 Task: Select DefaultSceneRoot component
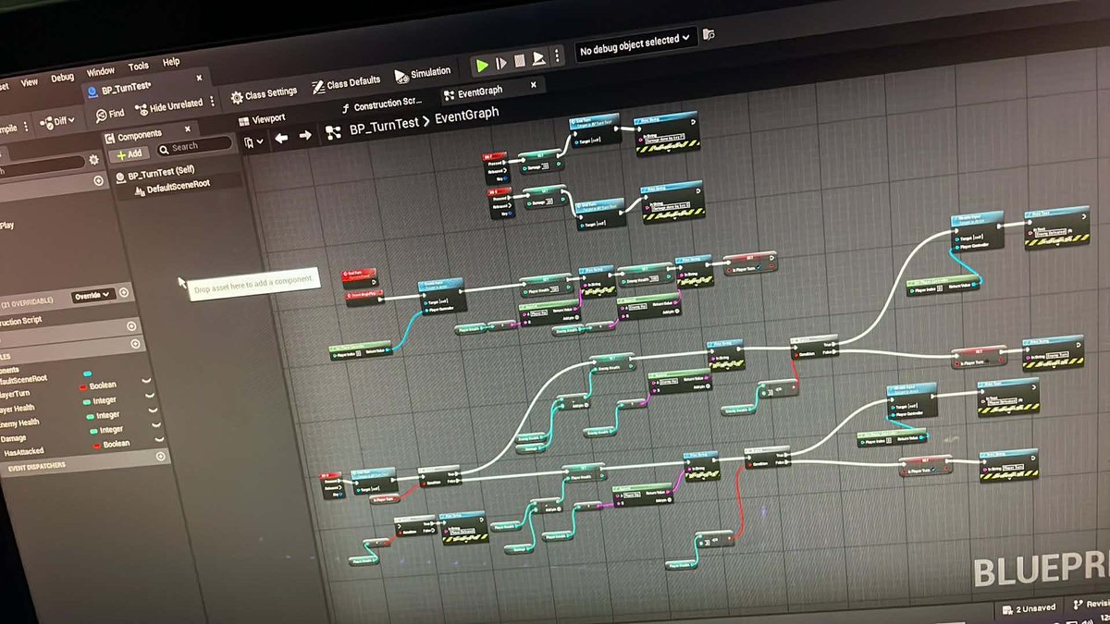(173, 185)
